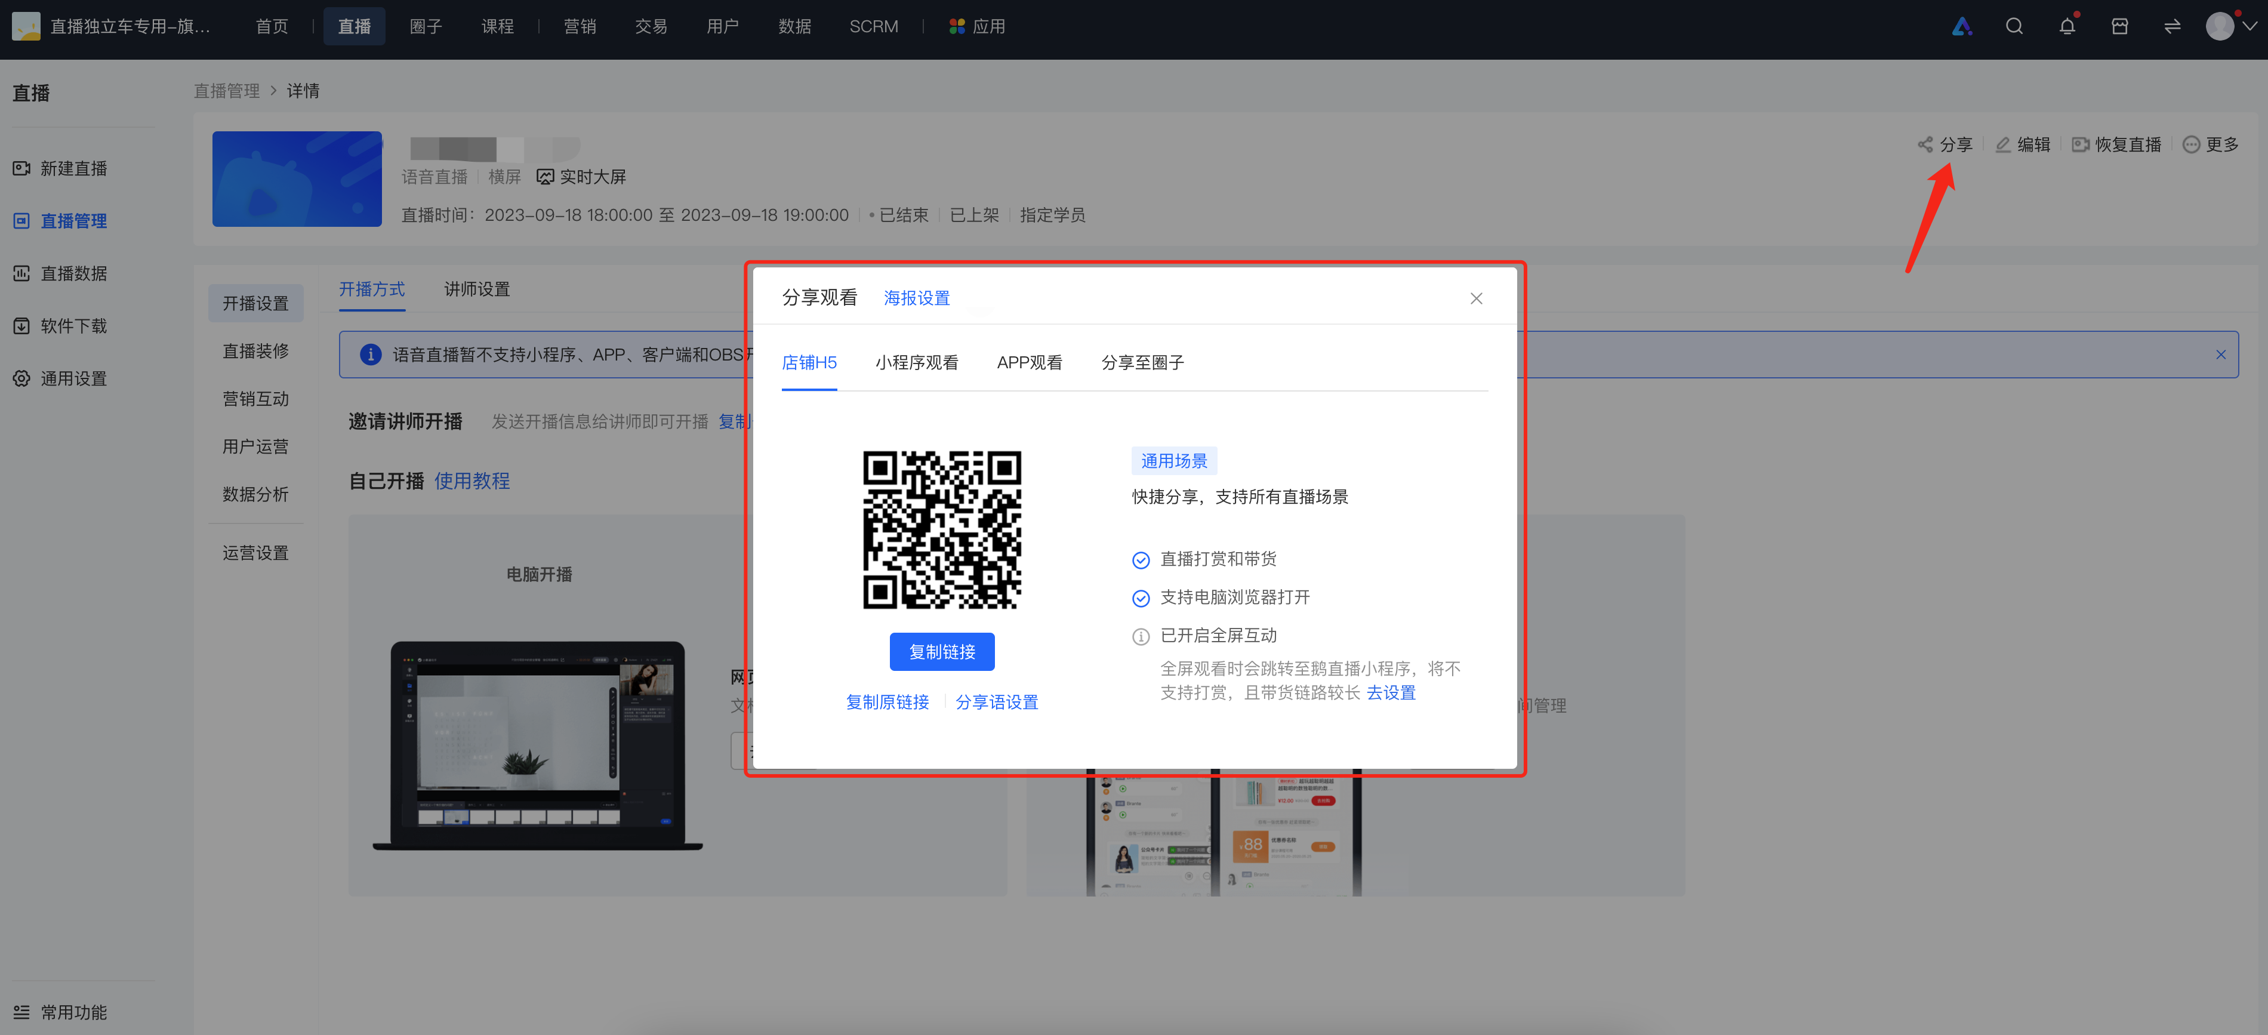The height and width of the screenshot is (1035, 2268).
Task: Click the 分享语设置 link
Action: tap(997, 702)
